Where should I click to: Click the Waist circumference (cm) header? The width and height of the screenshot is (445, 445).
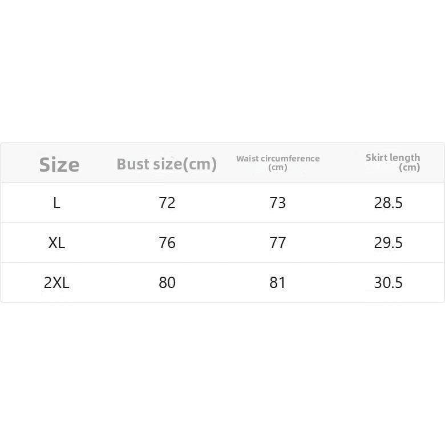pyautogui.click(x=278, y=163)
